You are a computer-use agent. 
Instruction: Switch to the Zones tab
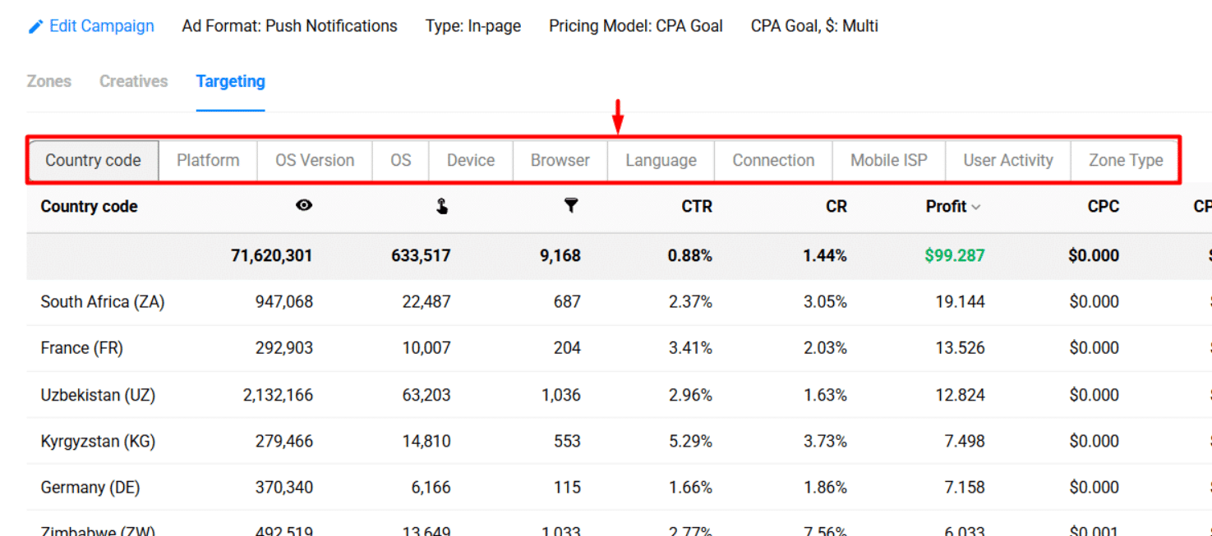coord(49,81)
